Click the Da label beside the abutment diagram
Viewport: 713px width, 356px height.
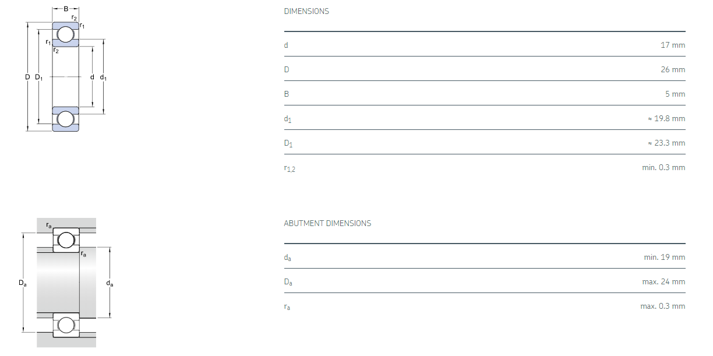tap(22, 283)
